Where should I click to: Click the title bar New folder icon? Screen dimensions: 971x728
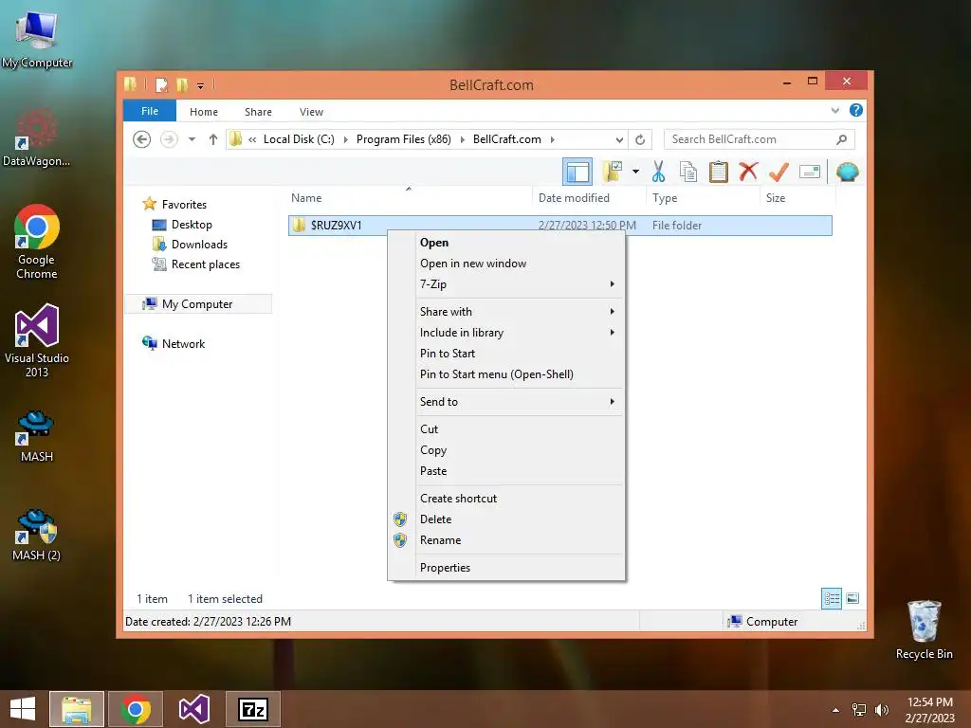pos(182,84)
